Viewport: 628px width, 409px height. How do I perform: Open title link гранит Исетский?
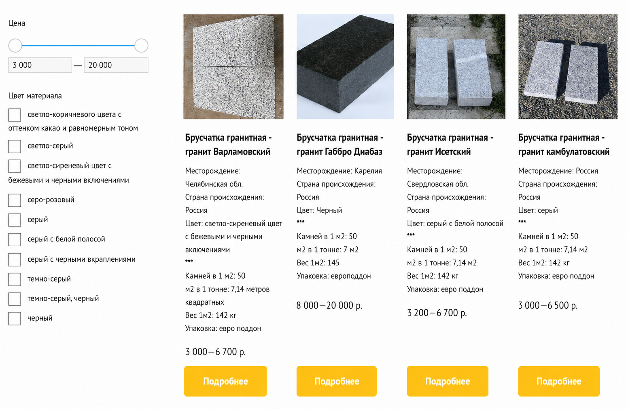(450, 145)
